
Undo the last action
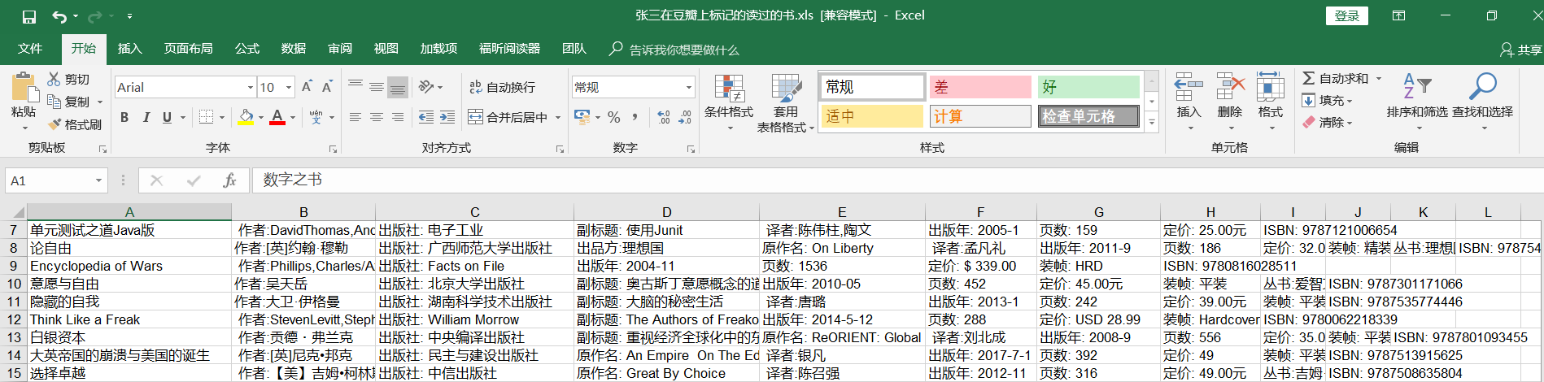59,16
